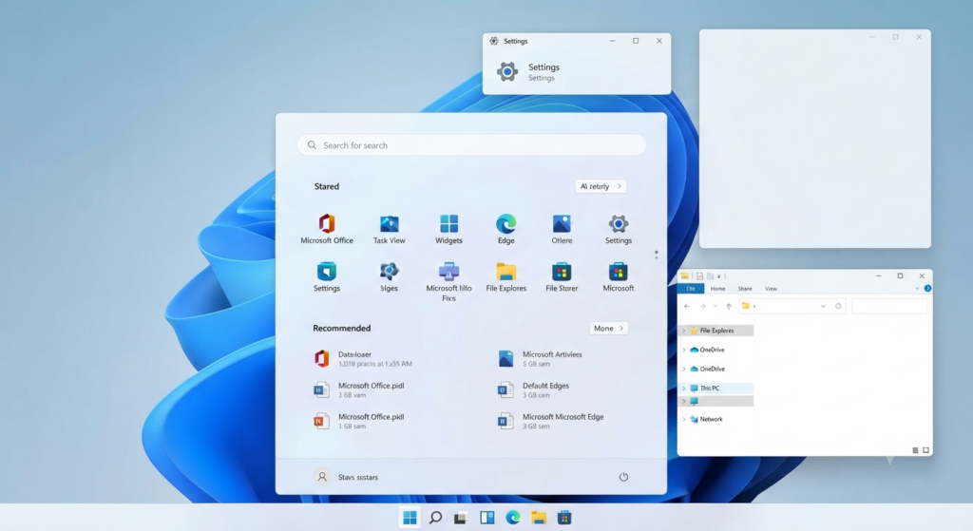Select File Explores in navigation pane
973x531 pixels.
716,331
